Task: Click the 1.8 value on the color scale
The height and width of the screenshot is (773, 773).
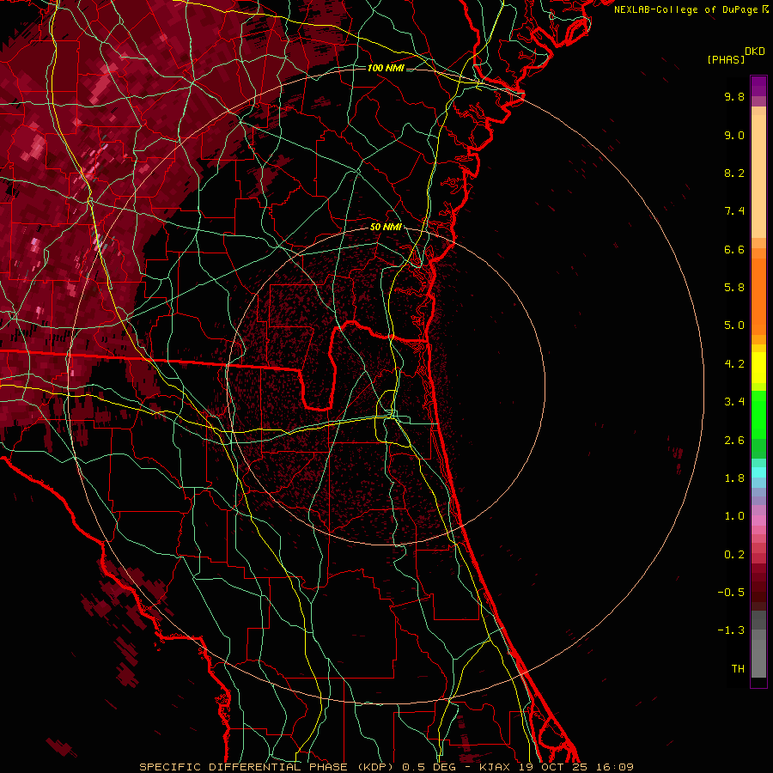Action: [x=734, y=478]
